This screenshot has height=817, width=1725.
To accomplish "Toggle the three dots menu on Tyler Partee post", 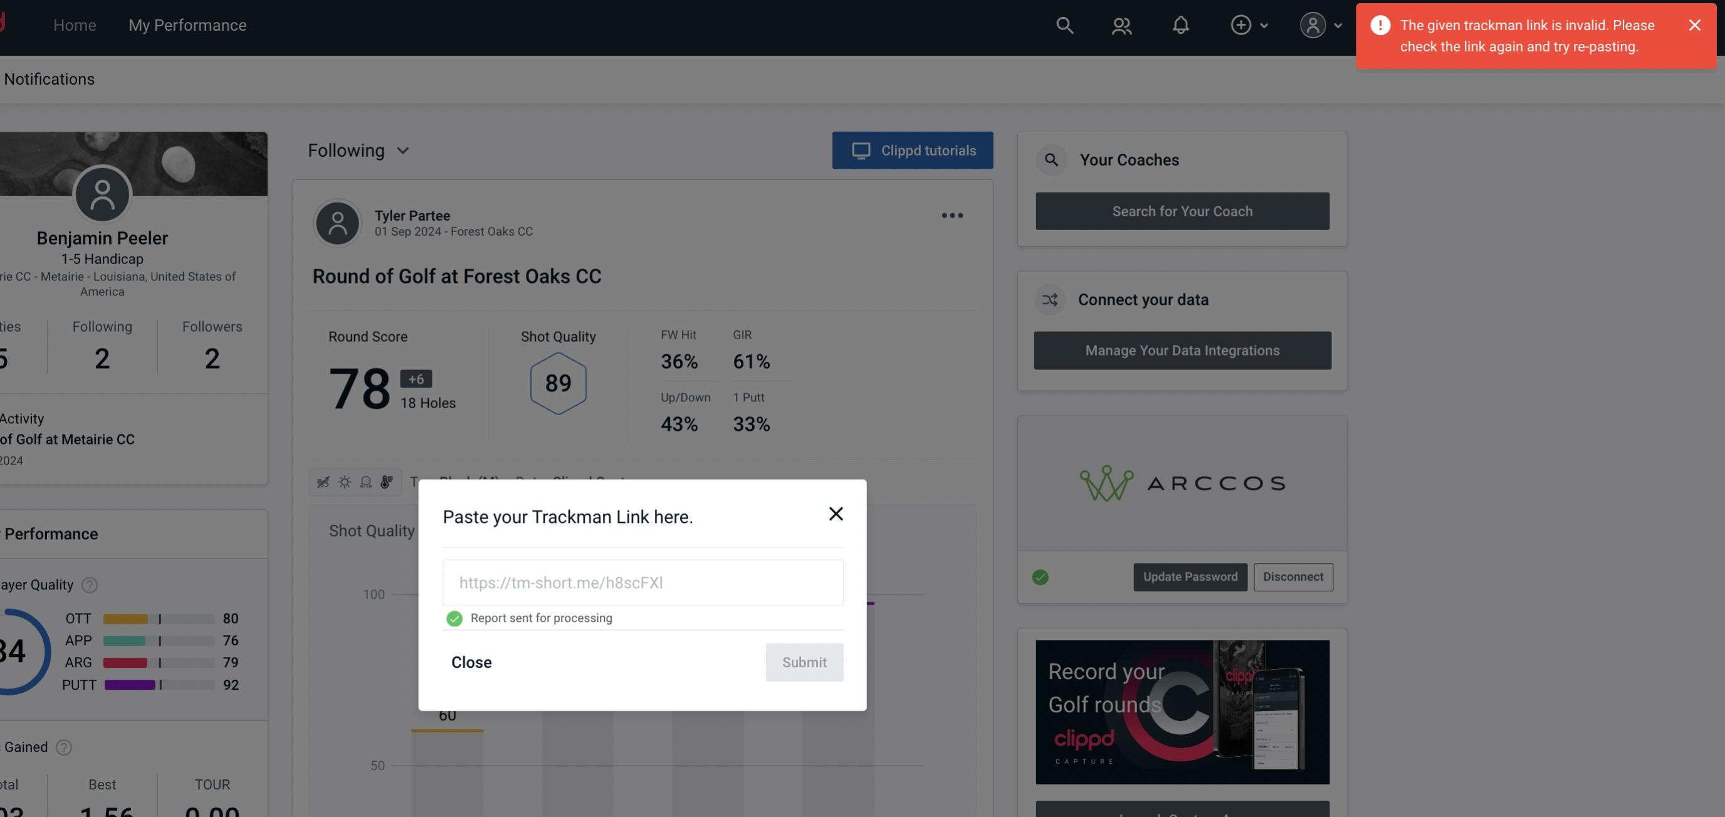I will click(x=953, y=214).
